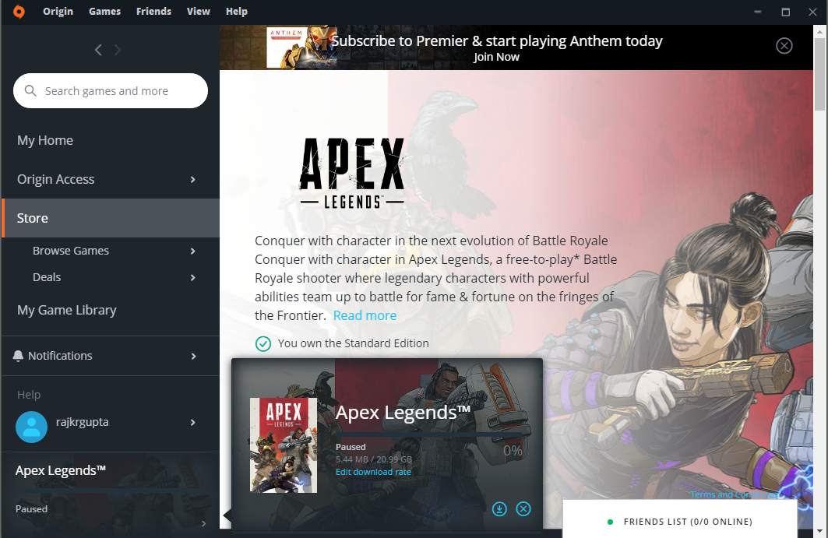Click the Apex Legends download progress bar
This screenshot has width=828, height=538.
[x=428, y=434]
